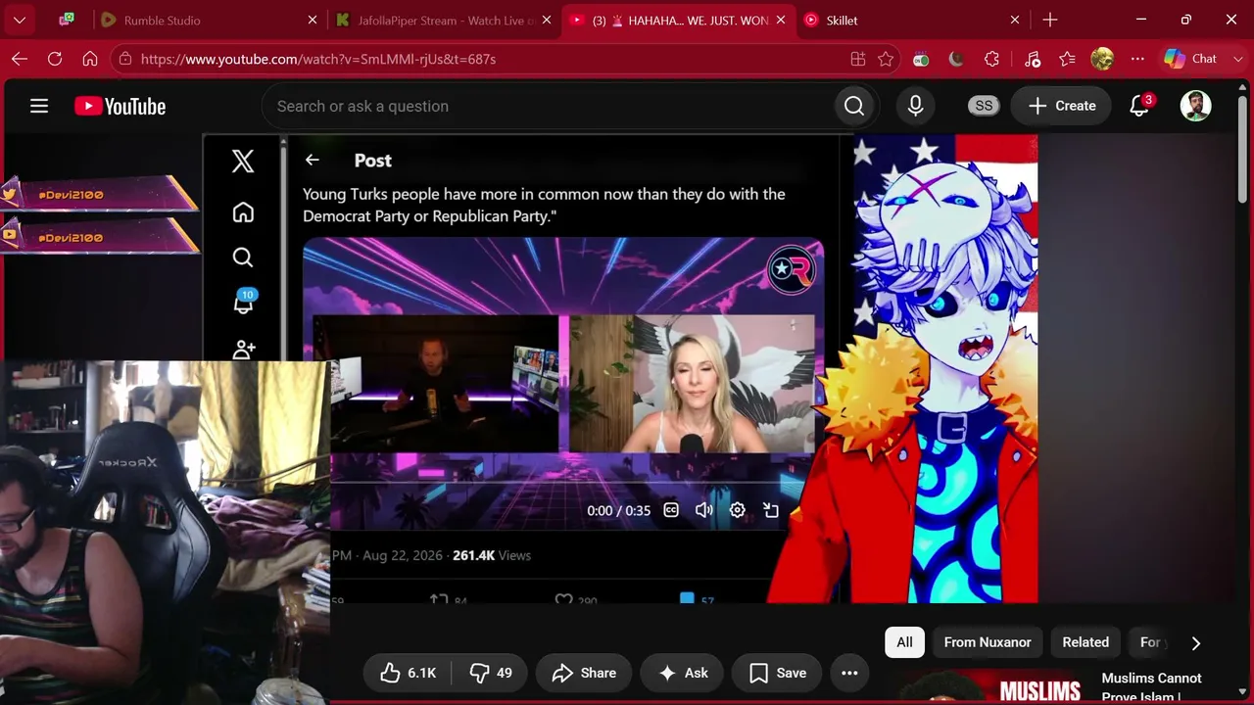Like the video with 6.1K likes
The height and width of the screenshot is (705, 1254).
pyautogui.click(x=410, y=673)
